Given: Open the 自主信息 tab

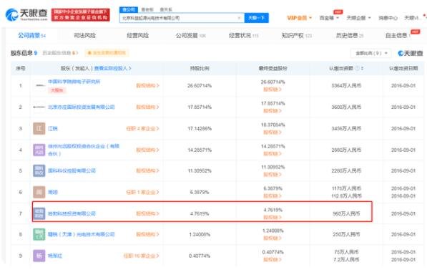Looking at the screenshot, I should (398, 35).
